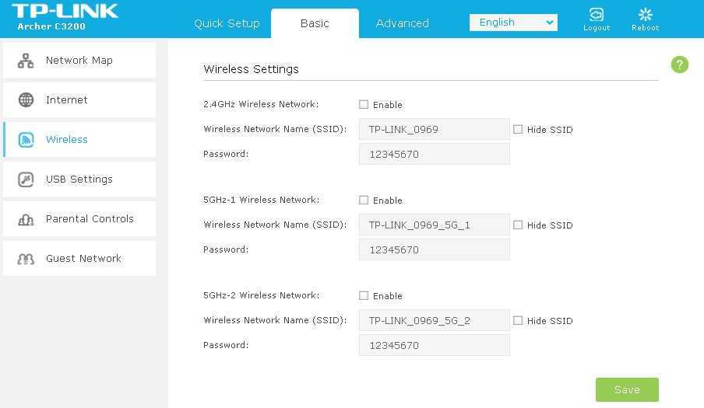Image resolution: width=704 pixels, height=408 pixels.
Task: Click the Internet globe icon
Action: coord(26,100)
